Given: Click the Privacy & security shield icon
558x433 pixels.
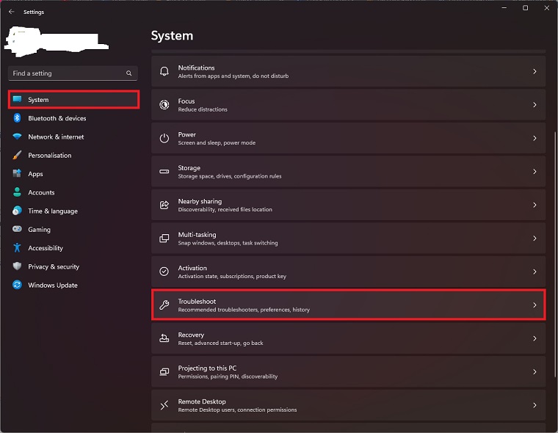Looking at the screenshot, I should click(17, 267).
